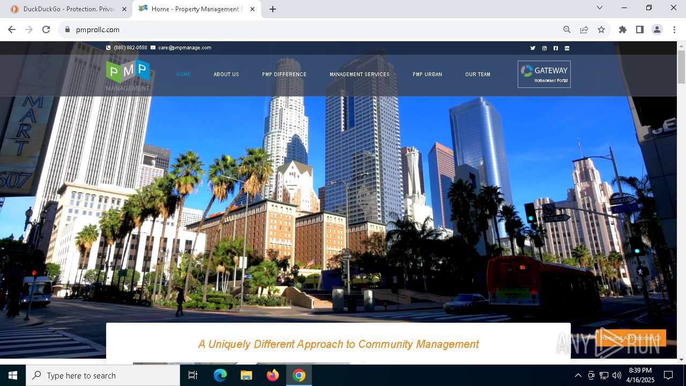Open the Facebook social icon

pos(556,48)
